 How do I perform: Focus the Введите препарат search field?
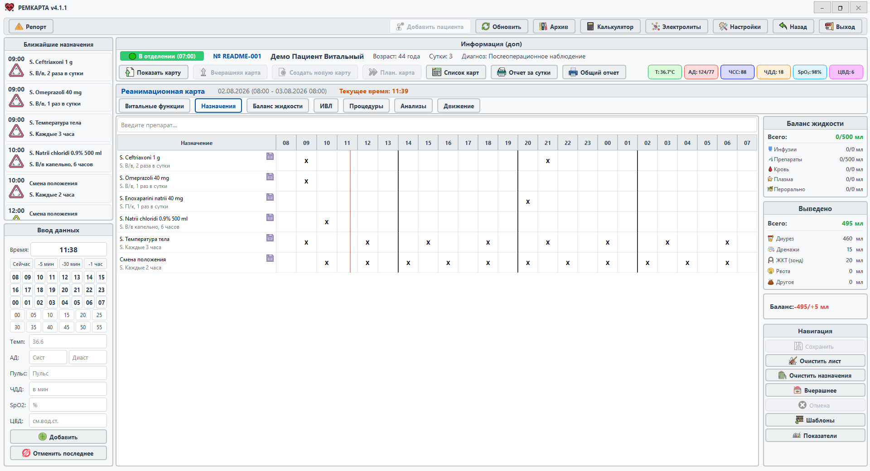pos(437,125)
